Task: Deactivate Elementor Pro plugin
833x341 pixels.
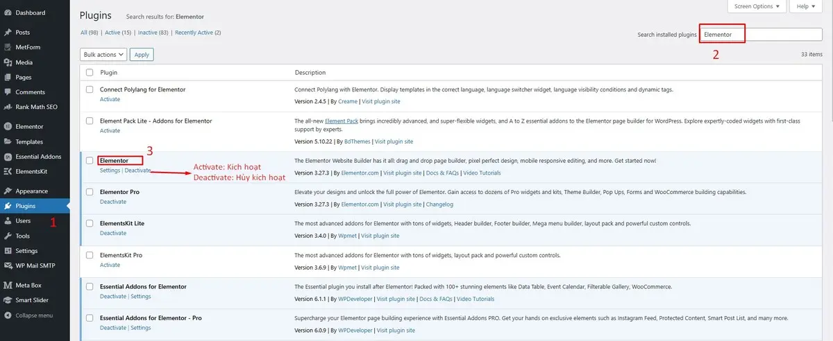Action: point(113,202)
